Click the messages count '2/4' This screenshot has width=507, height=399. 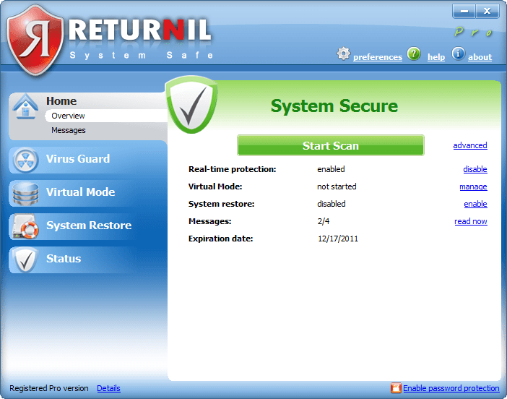pyautogui.click(x=324, y=221)
